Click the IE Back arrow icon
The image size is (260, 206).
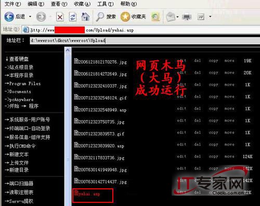pos(9,17)
